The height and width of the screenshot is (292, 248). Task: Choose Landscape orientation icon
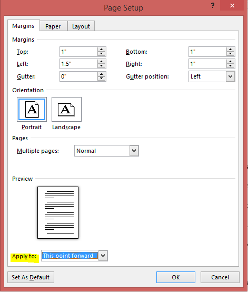pos(66,109)
